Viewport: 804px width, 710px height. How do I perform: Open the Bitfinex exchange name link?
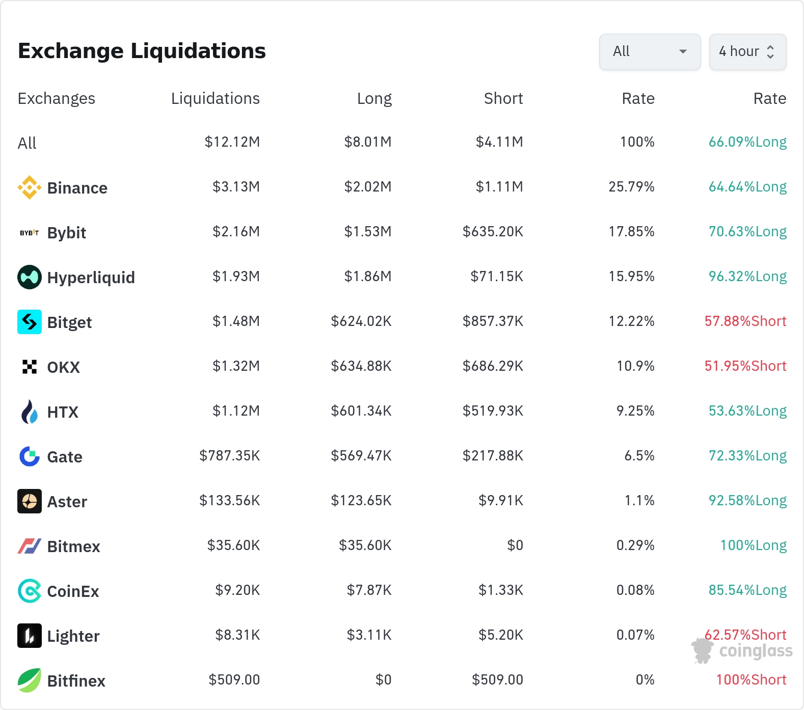[76, 681]
